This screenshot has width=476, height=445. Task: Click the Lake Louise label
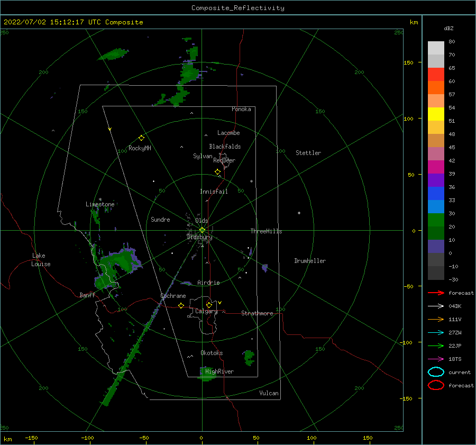click(x=41, y=260)
